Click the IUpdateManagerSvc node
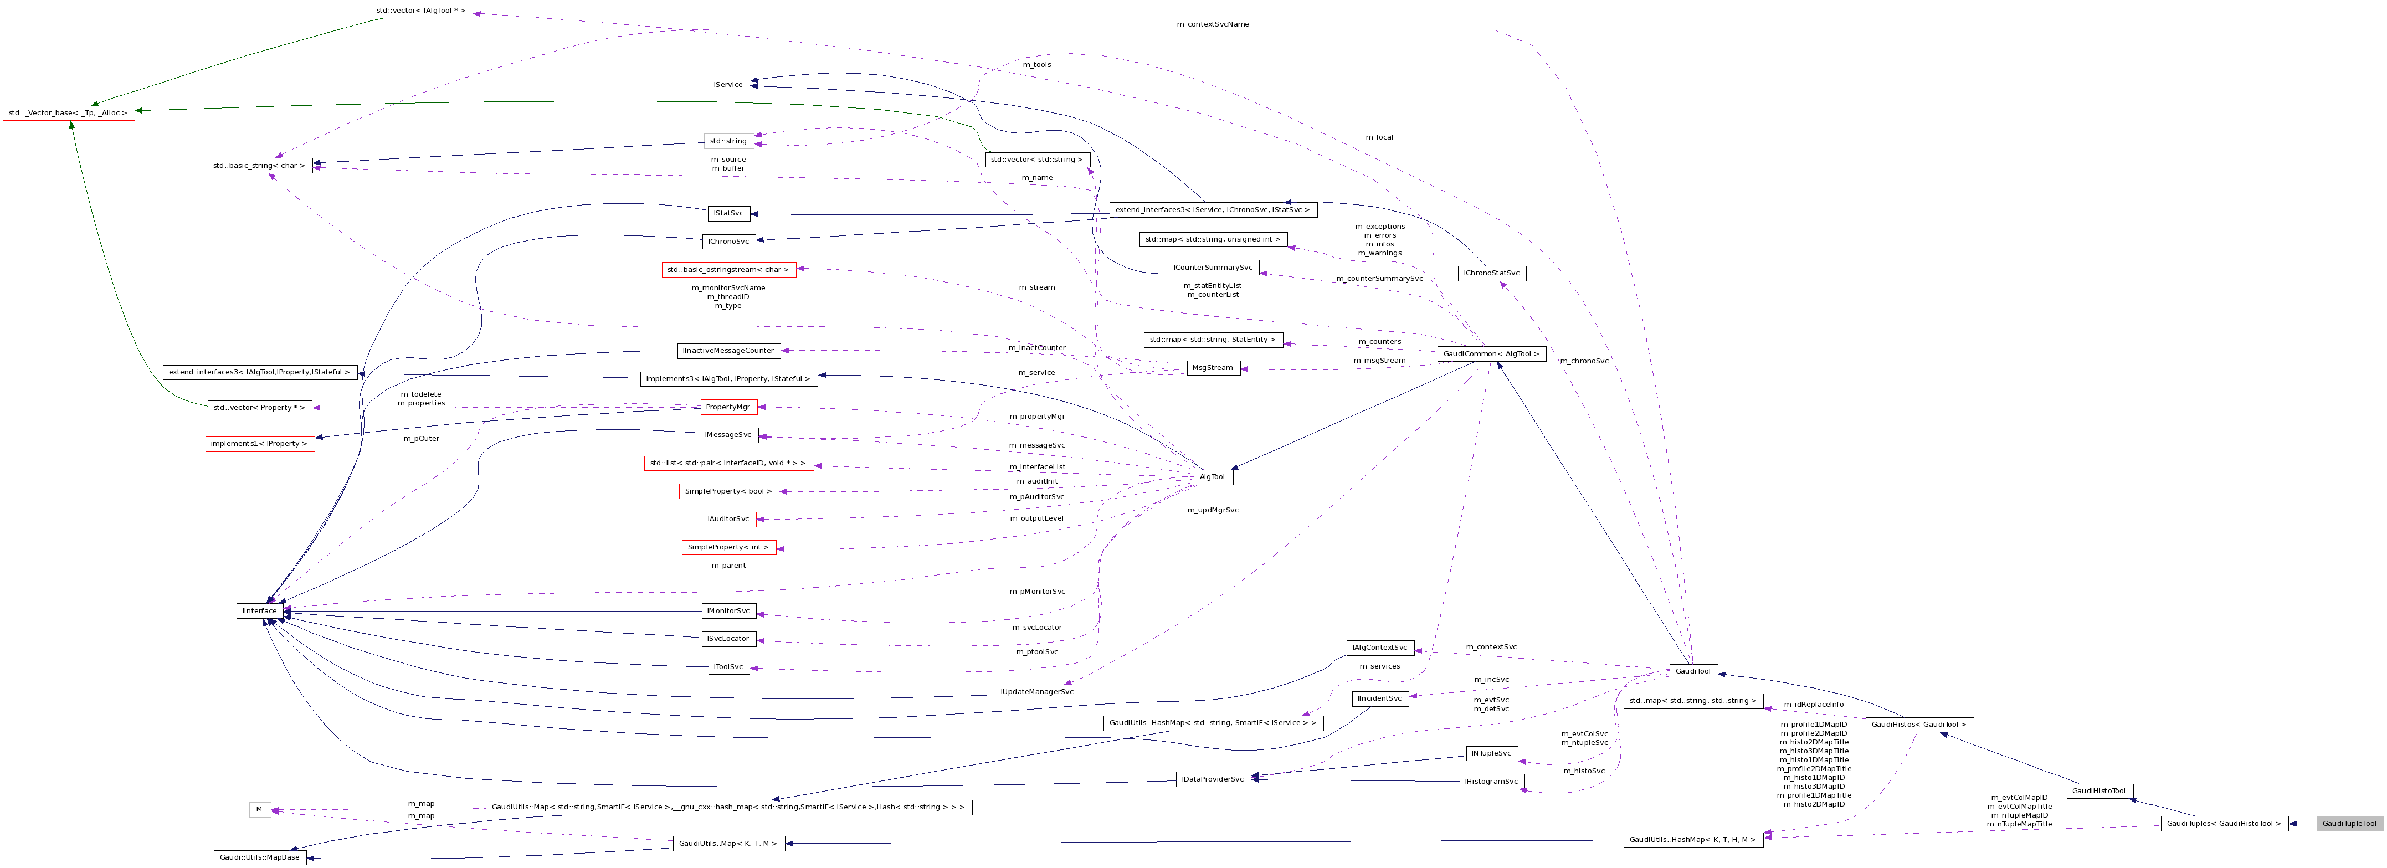 coord(1038,692)
